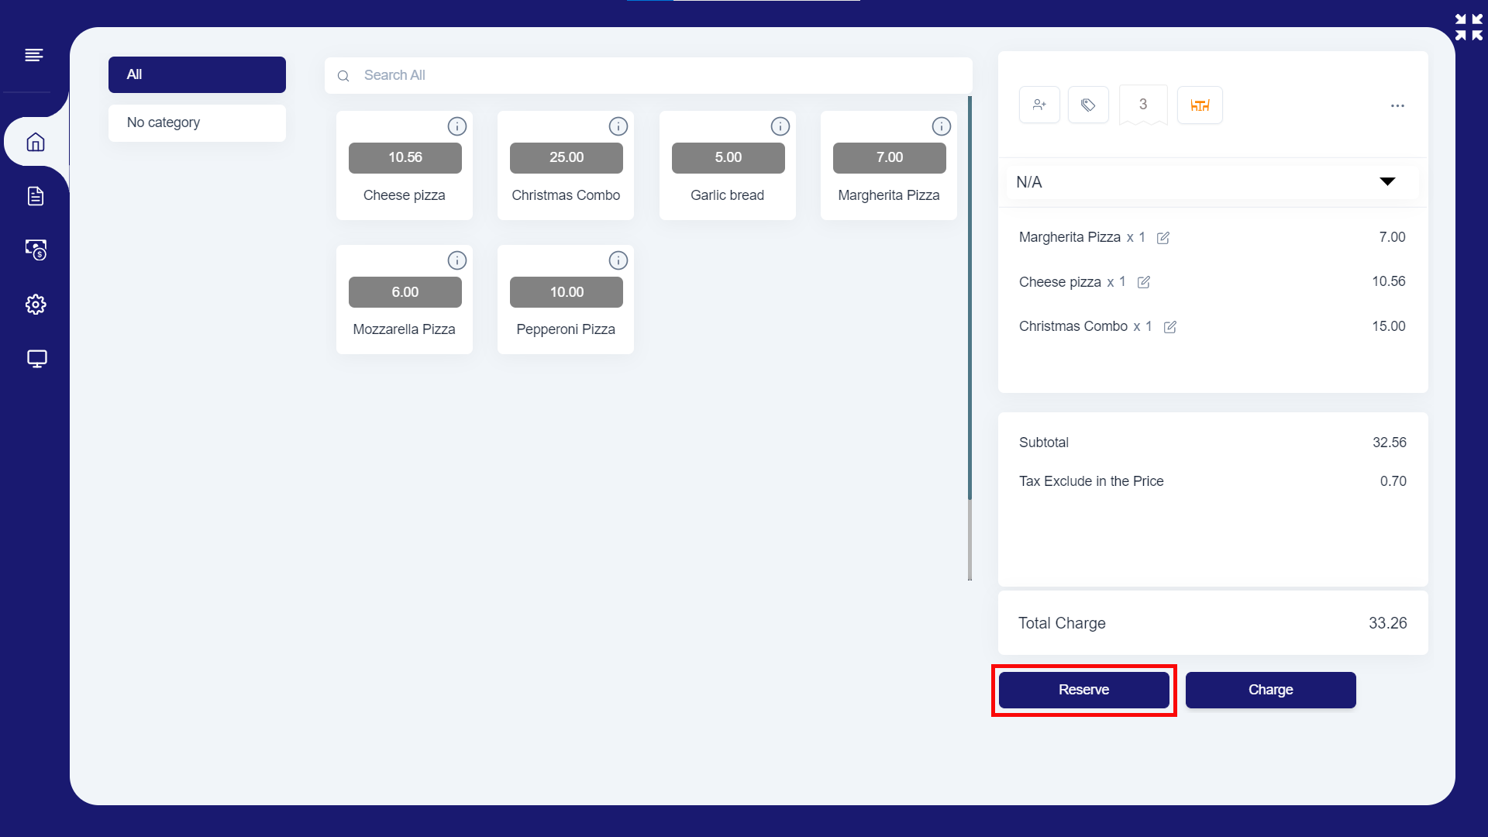Viewport: 1488px width, 837px height.
Task: Open the guest count 3 selector
Action: (x=1142, y=105)
